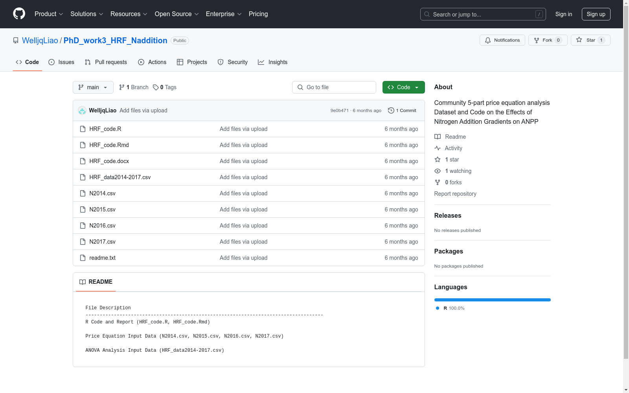629x393 pixels.
Task: Click the Notifications button
Action: point(502,40)
